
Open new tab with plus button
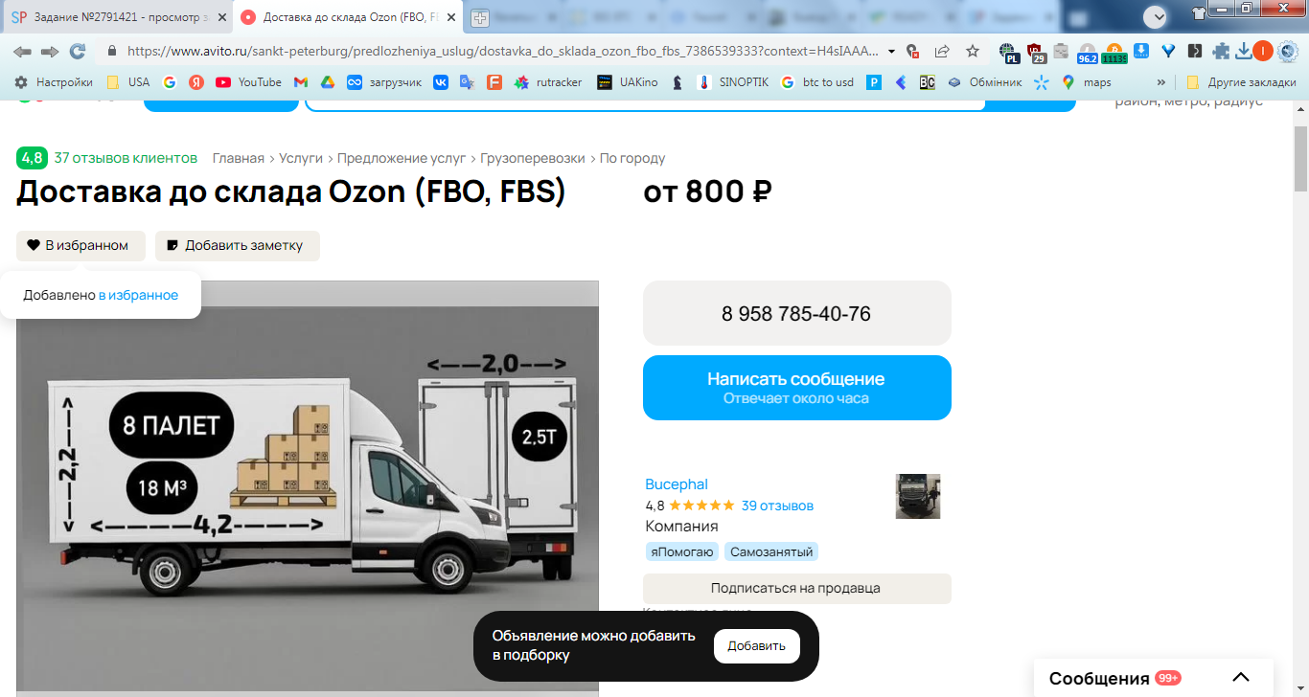tap(480, 18)
